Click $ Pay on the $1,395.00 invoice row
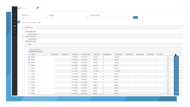190x107 pixels. [x=176, y=71]
